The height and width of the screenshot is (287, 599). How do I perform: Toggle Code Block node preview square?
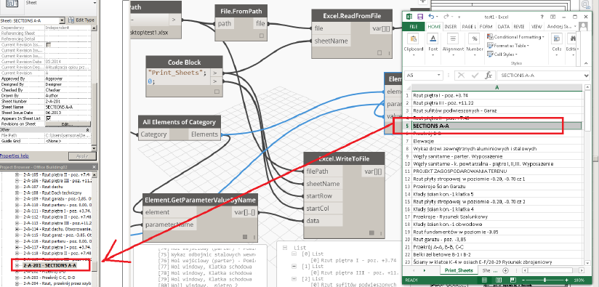(x=217, y=92)
